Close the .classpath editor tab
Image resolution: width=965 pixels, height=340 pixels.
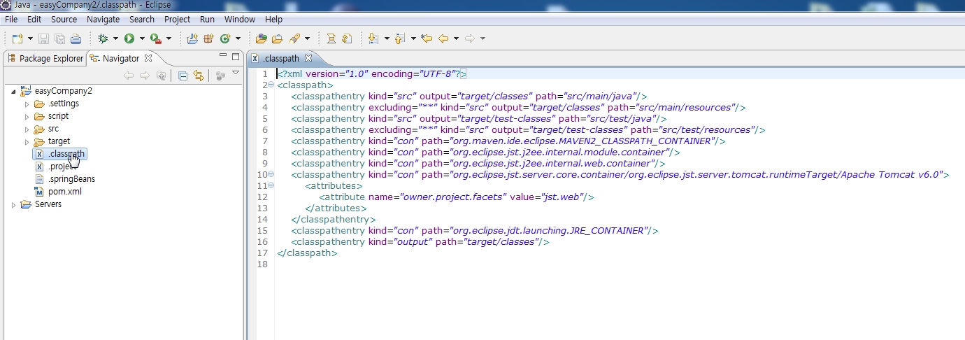point(308,58)
